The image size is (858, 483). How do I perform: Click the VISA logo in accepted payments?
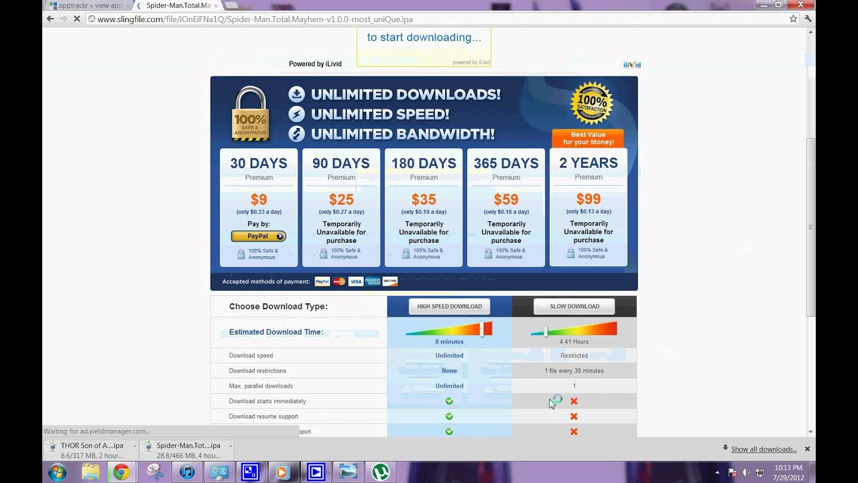click(356, 282)
